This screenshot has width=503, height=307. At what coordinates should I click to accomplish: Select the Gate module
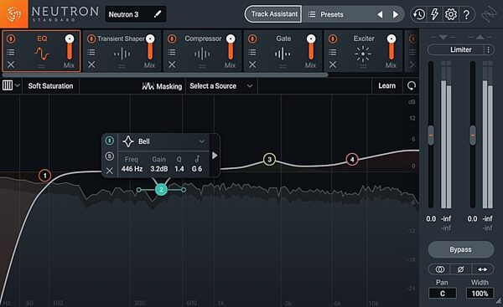(x=283, y=51)
